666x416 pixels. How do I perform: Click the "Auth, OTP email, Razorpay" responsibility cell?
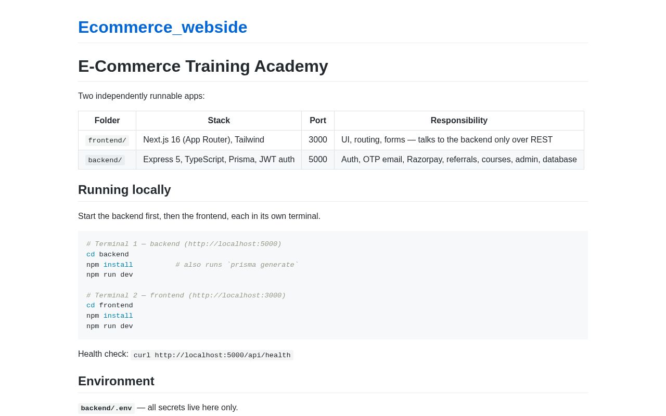click(x=459, y=160)
